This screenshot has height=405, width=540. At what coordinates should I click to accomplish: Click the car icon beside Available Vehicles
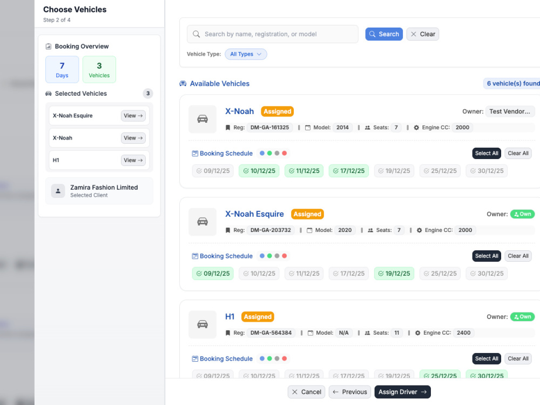(x=183, y=83)
